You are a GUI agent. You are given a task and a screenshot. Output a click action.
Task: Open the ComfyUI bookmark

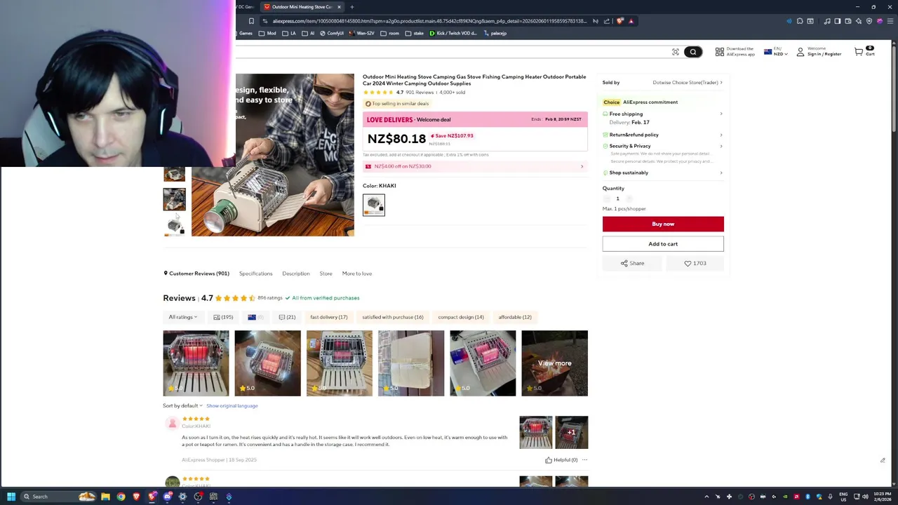coord(333,33)
